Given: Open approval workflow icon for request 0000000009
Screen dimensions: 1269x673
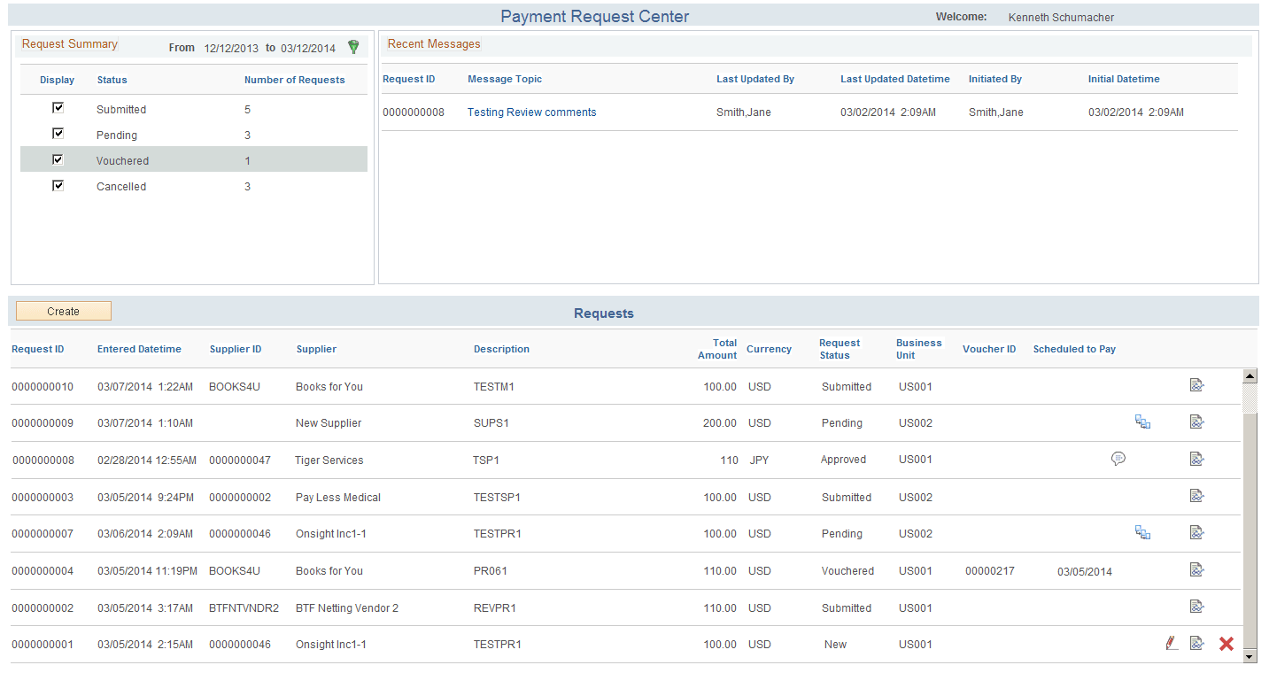Looking at the screenshot, I should pyautogui.click(x=1142, y=422).
